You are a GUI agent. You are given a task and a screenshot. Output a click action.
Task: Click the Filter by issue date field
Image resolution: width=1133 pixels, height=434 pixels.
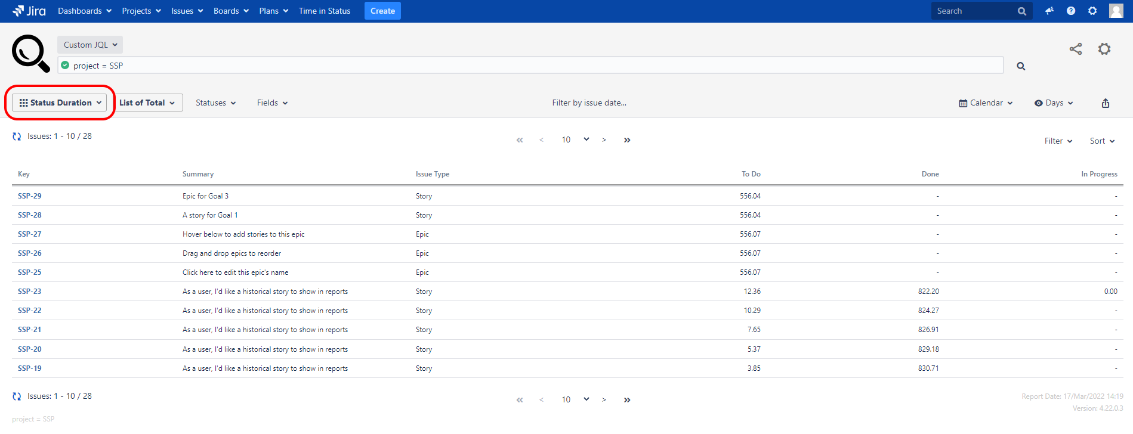tap(589, 103)
